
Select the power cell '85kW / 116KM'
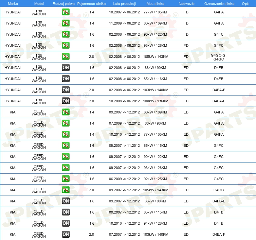pos(155,79)
